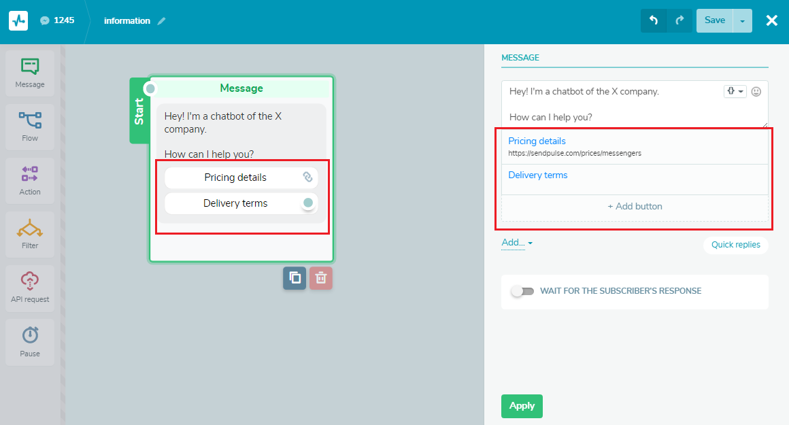
Task: Select the Pause element
Action: (29, 341)
